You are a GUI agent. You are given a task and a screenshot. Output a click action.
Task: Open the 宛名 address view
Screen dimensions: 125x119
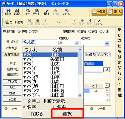tap(115, 12)
